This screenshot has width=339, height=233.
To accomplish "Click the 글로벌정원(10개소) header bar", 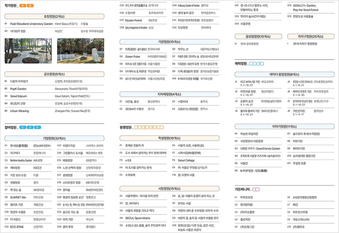I will pyautogui.click(x=258, y=36).
